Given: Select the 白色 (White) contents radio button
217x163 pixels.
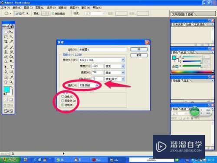Looking at the screenshot, I should 62,96.
